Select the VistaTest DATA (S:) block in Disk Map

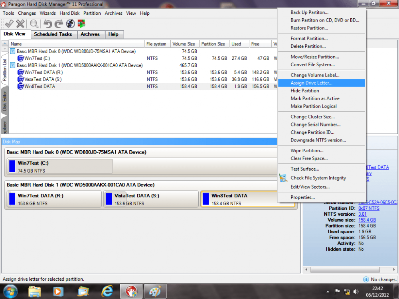[x=151, y=199]
